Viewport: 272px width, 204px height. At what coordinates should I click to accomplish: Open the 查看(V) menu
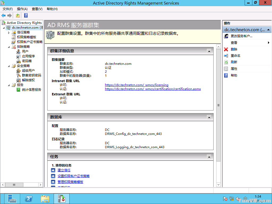37,9
